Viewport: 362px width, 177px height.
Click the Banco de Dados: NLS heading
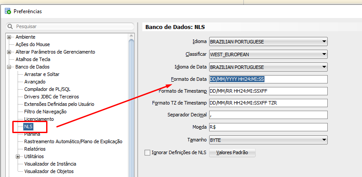[175, 27]
